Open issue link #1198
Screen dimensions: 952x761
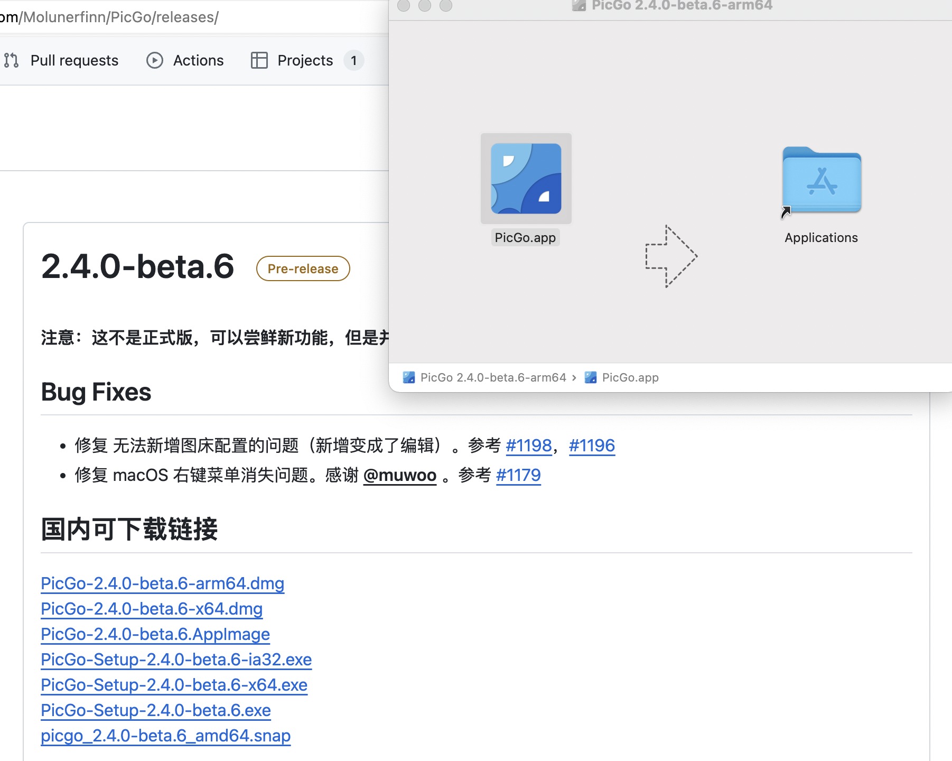coord(529,446)
